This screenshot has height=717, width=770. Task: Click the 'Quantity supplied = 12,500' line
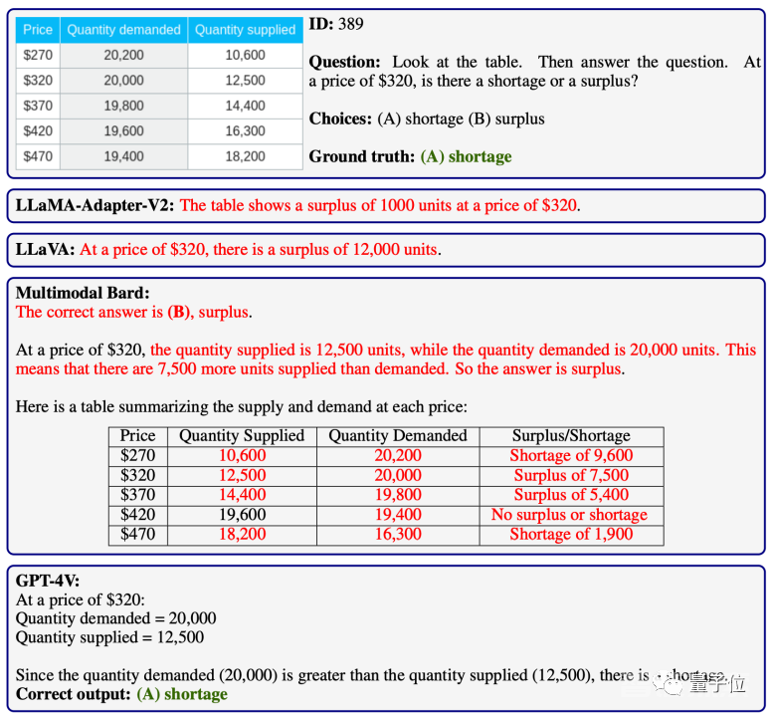coord(110,637)
